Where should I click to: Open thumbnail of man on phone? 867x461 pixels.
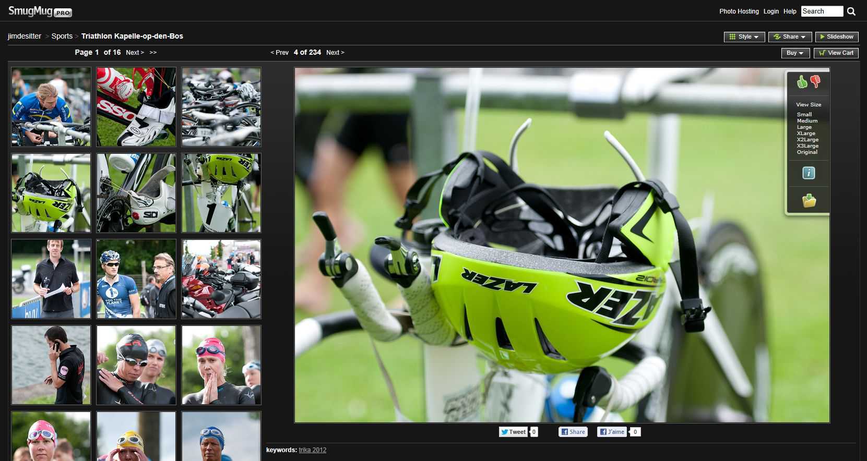pos(51,365)
